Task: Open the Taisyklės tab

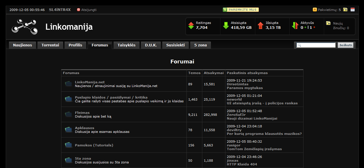Action: point(127,45)
